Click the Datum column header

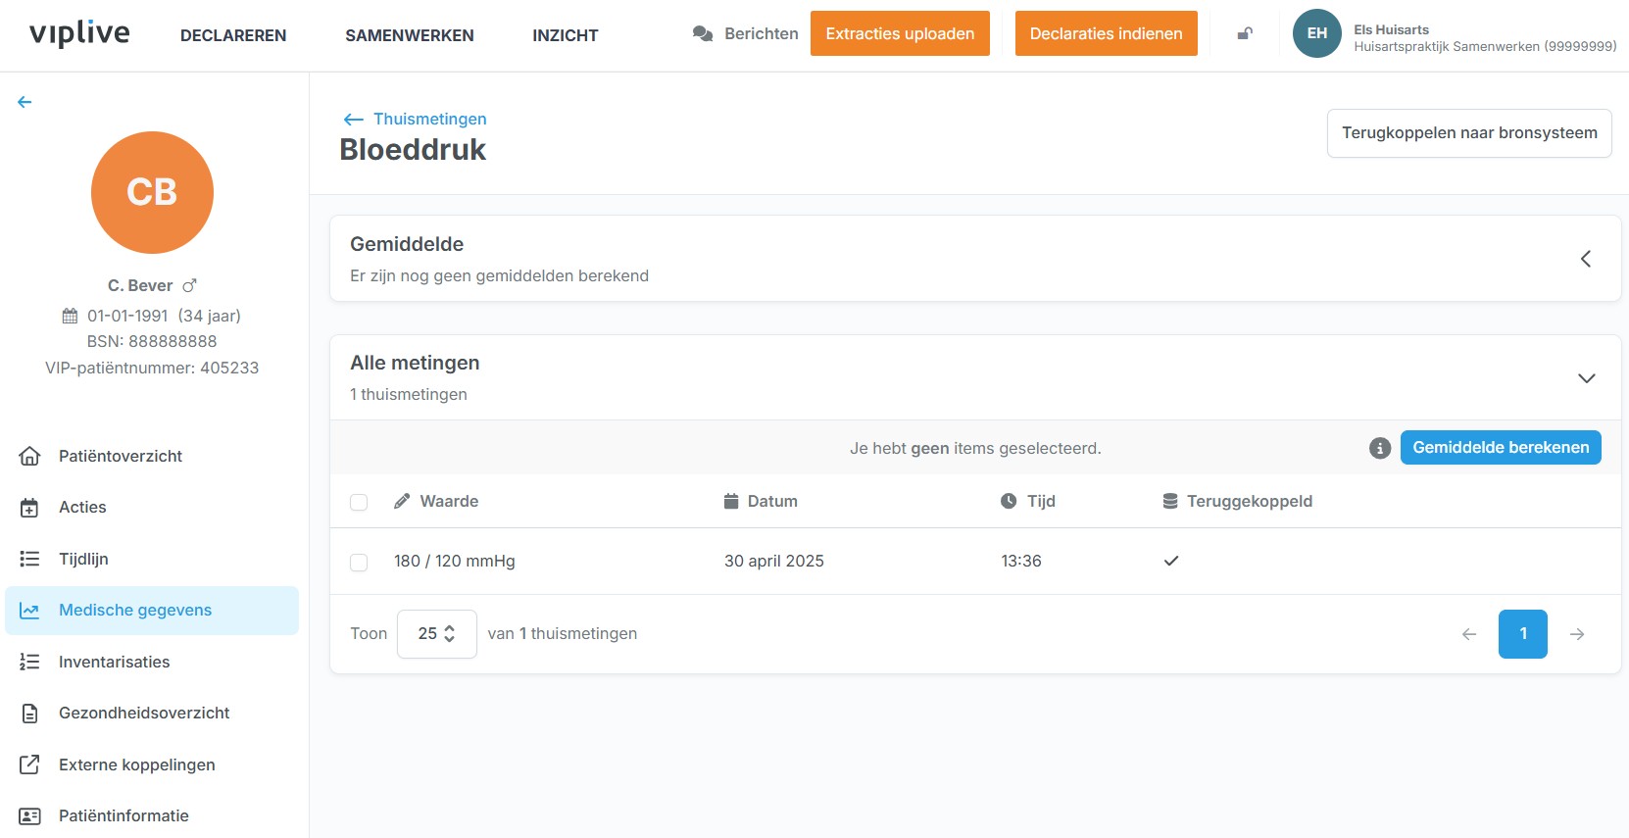(772, 502)
